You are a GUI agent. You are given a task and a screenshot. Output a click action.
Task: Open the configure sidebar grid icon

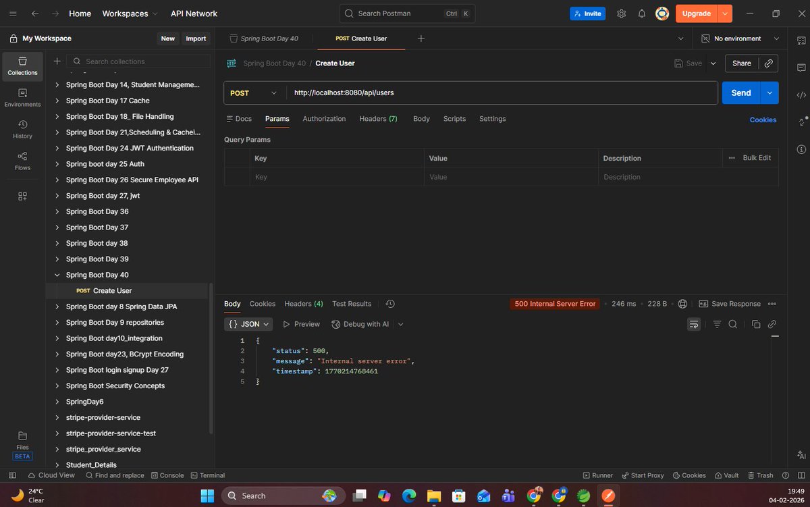point(22,196)
